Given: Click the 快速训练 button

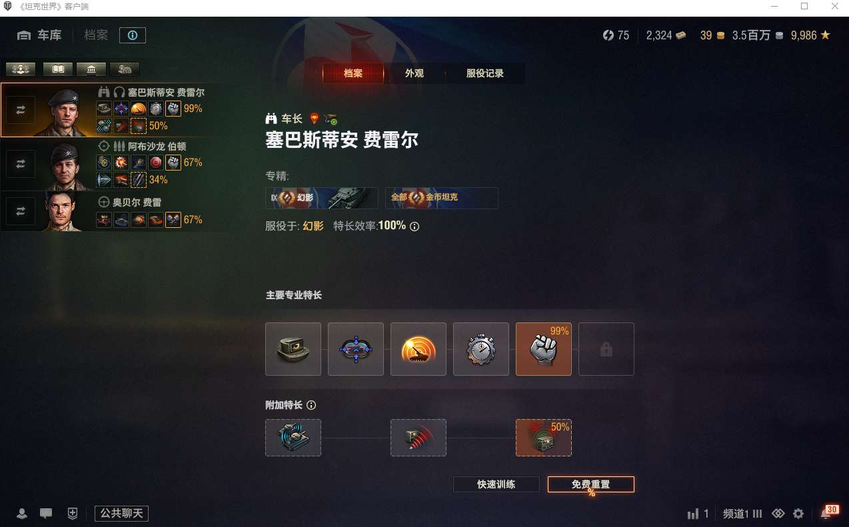Looking at the screenshot, I should (496, 484).
